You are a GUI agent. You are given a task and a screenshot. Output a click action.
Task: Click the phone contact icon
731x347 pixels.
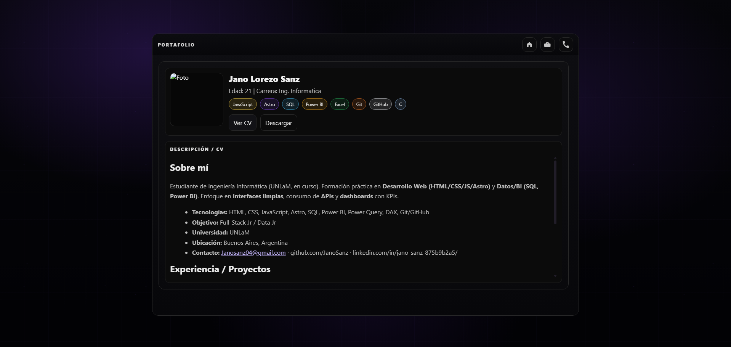tap(566, 45)
